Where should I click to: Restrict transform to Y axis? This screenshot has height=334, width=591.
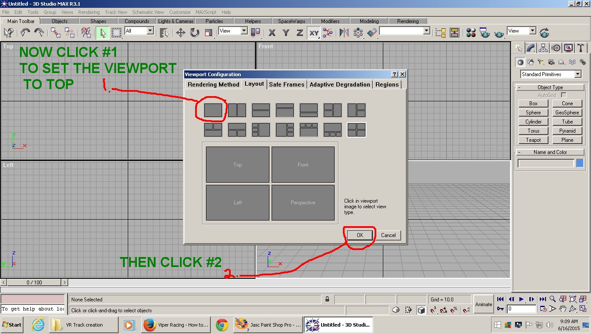[x=286, y=33]
